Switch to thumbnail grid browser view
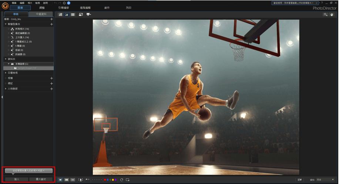 73,14
